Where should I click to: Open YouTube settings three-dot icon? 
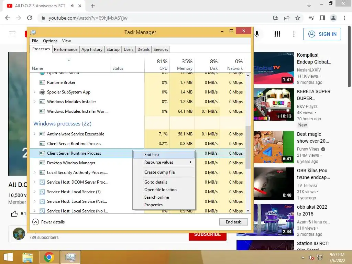[x=294, y=34]
